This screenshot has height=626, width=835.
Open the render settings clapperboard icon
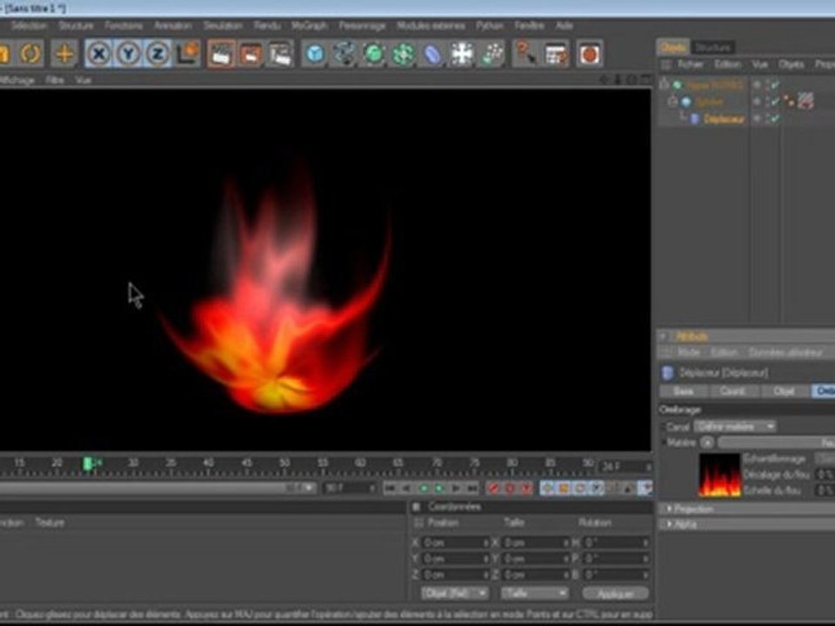point(280,54)
